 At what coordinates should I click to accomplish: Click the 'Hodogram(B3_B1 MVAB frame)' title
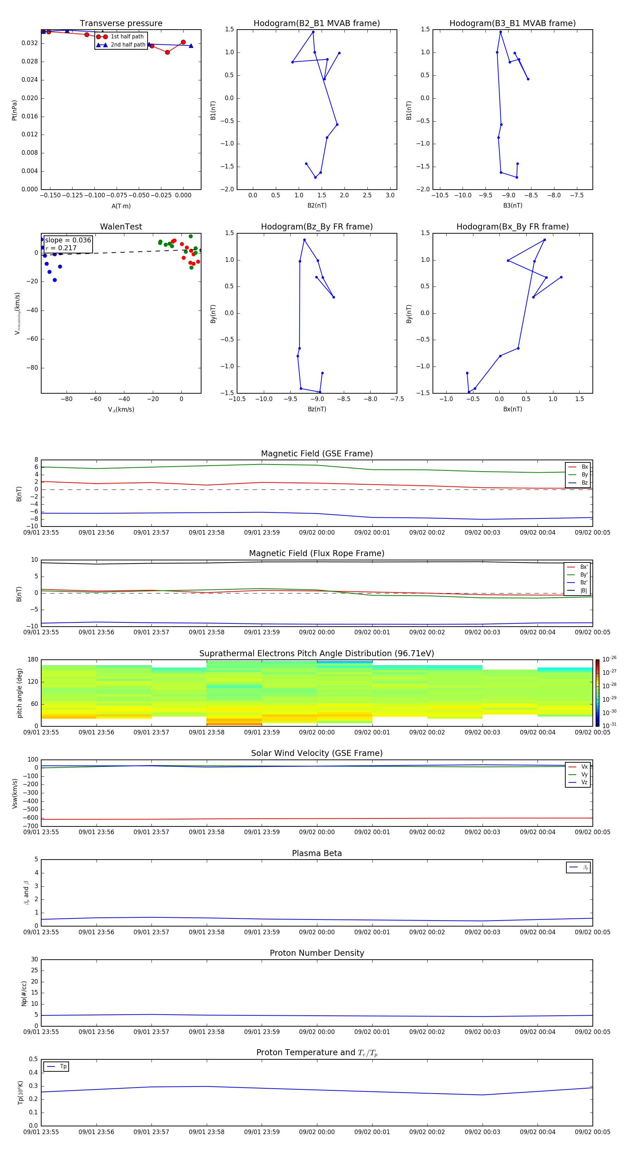pyautogui.click(x=512, y=24)
